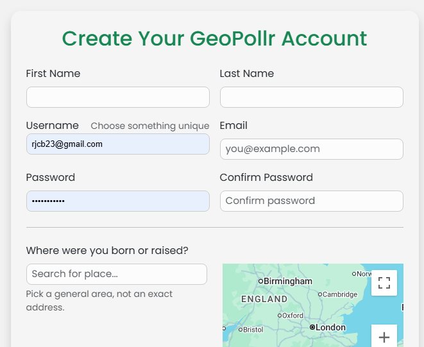
Task: Click the Email field with you@example.com placeholder
Action: (x=311, y=149)
